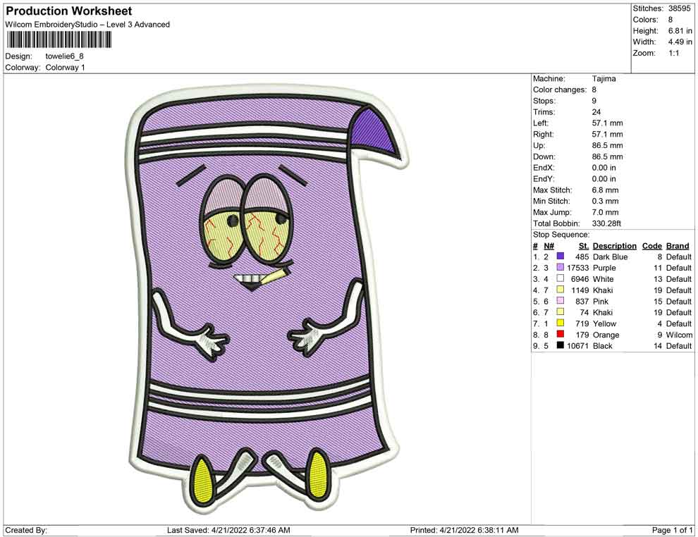
Task: Select the design name "towelie6_8"
Action: point(65,56)
